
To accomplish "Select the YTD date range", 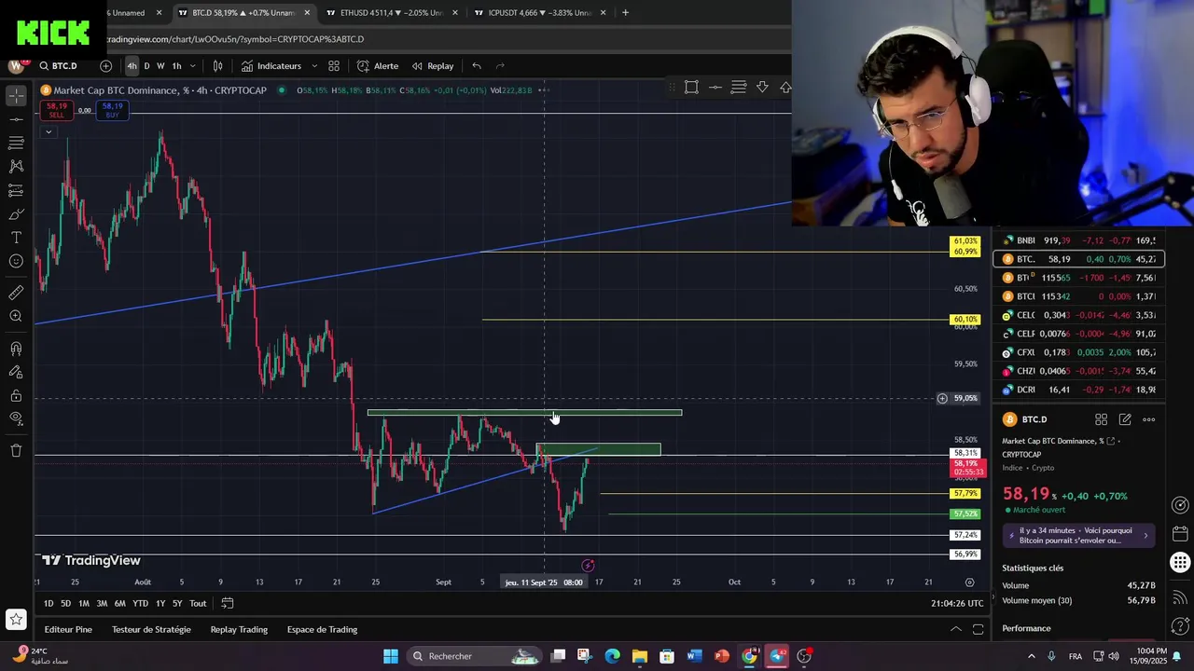I will point(140,604).
